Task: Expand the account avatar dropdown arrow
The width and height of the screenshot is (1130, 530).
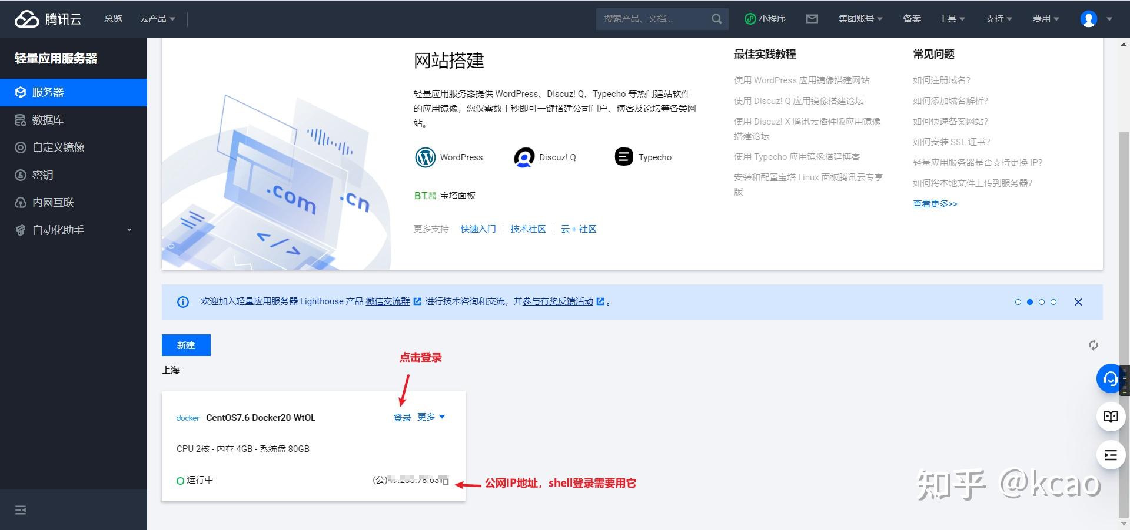Action: (x=1109, y=19)
